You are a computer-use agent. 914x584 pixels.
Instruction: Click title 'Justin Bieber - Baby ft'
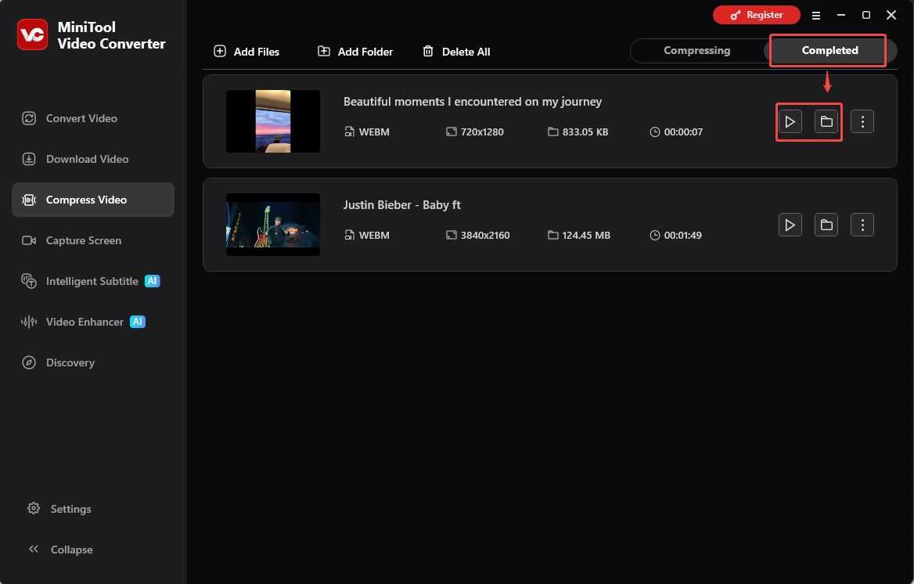(401, 205)
